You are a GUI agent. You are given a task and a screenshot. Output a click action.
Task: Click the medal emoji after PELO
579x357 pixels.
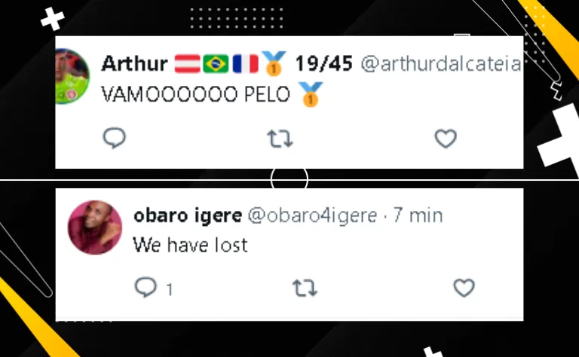310,94
